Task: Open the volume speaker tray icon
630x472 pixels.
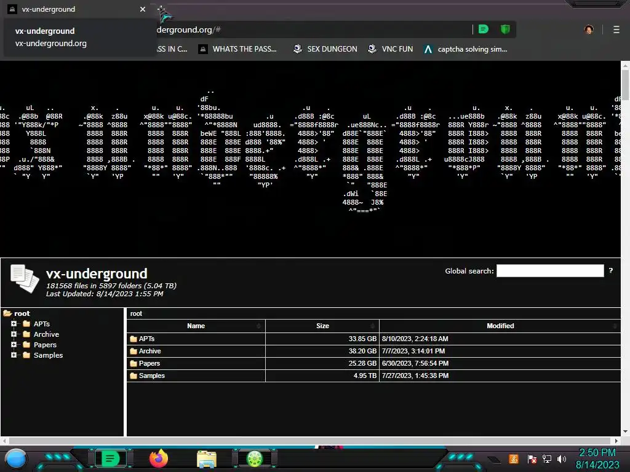Action: pos(562,458)
